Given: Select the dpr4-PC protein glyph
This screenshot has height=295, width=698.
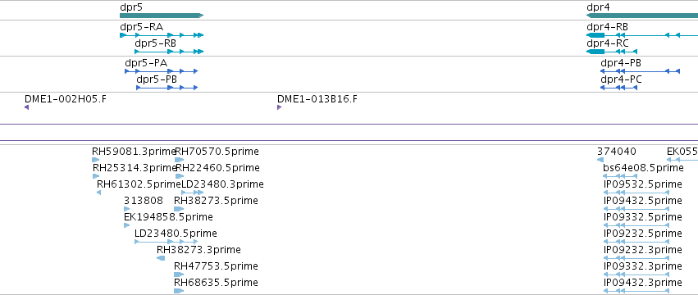Looking at the screenshot, I should coord(618,88).
